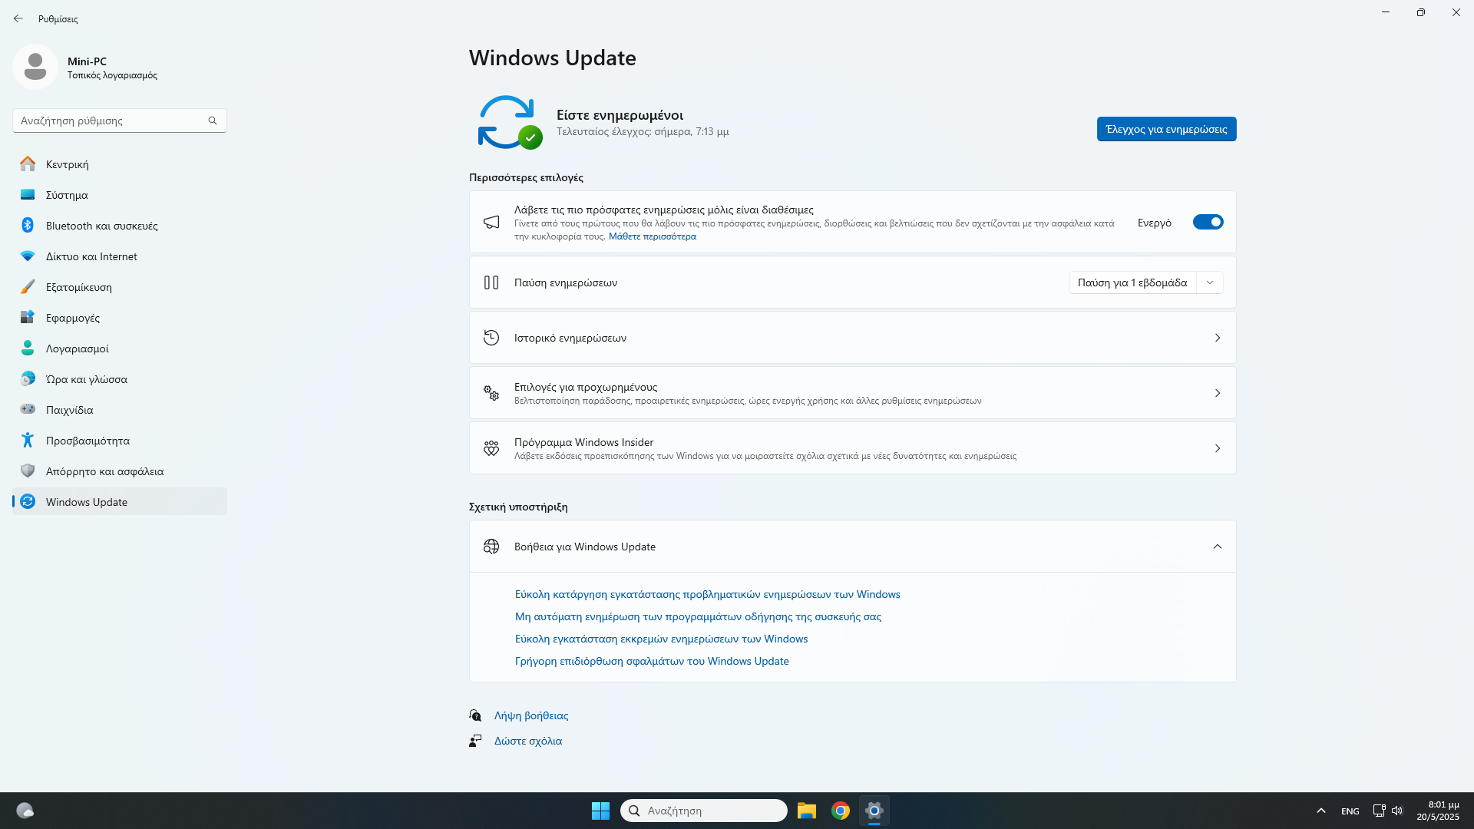The width and height of the screenshot is (1474, 829).
Task: Show hidden system tray icons chevron
Action: [x=1320, y=811]
